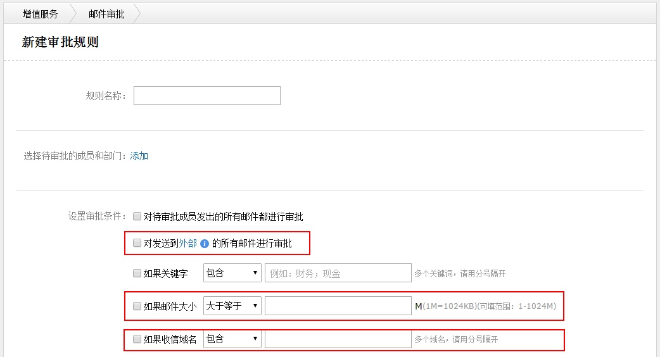Focus the 规则名称 text field
Image resolution: width=660 pixels, height=357 pixels.
pyautogui.click(x=206, y=96)
